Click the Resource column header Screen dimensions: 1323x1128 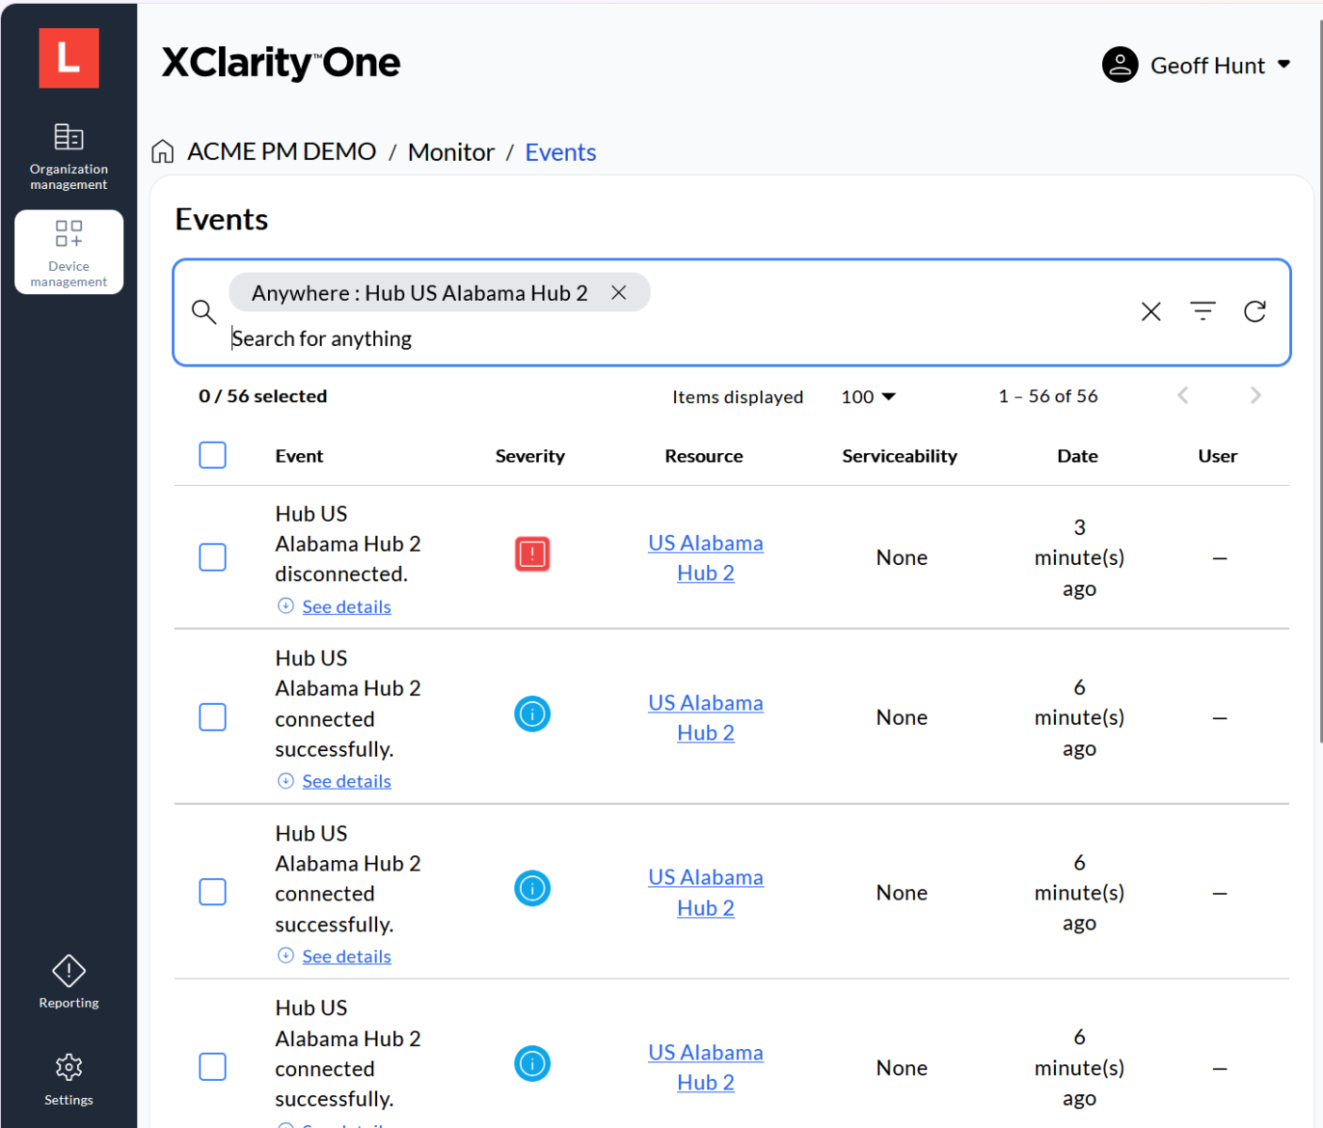pyautogui.click(x=704, y=456)
